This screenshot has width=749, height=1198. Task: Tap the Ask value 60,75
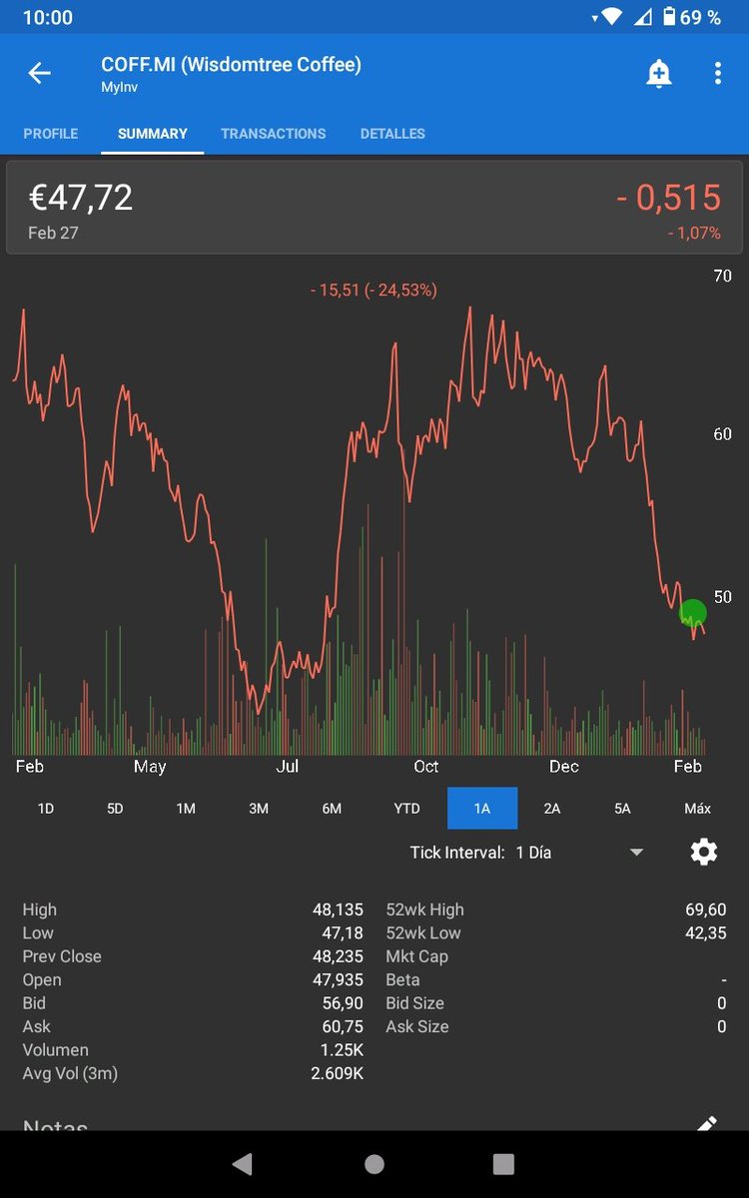coord(343,1026)
